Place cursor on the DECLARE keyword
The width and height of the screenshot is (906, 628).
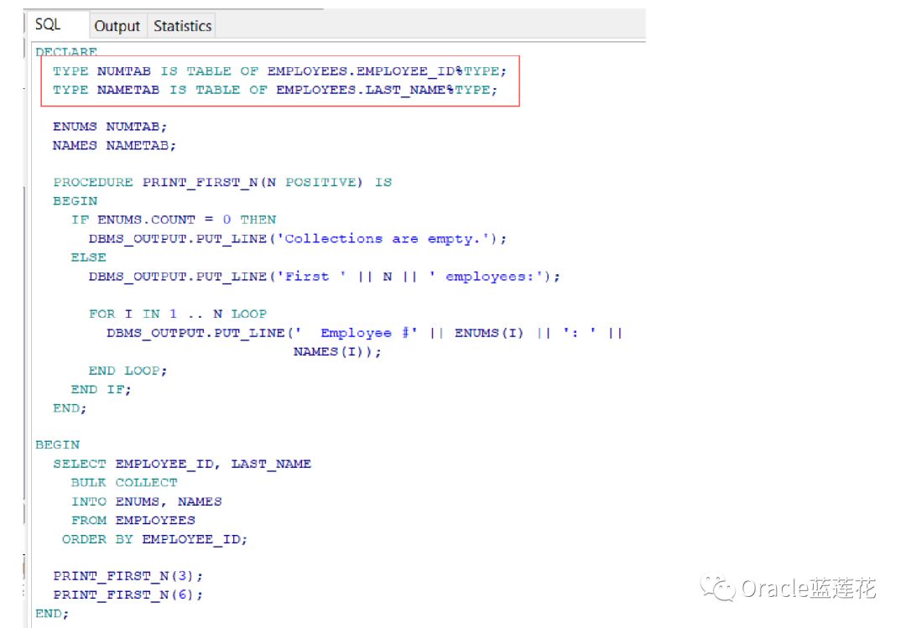(67, 52)
